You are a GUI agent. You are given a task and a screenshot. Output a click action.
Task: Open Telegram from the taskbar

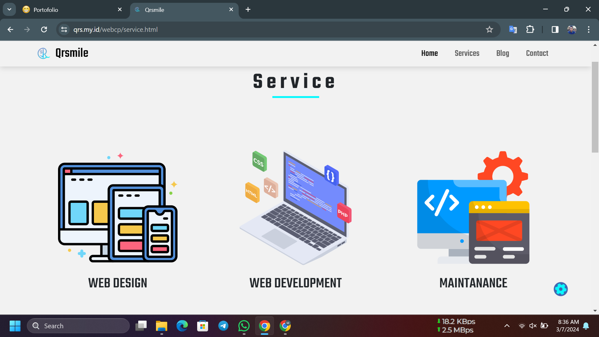click(x=223, y=326)
